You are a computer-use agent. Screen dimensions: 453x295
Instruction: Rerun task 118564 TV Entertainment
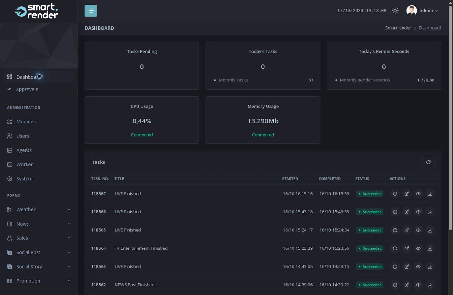click(x=395, y=248)
